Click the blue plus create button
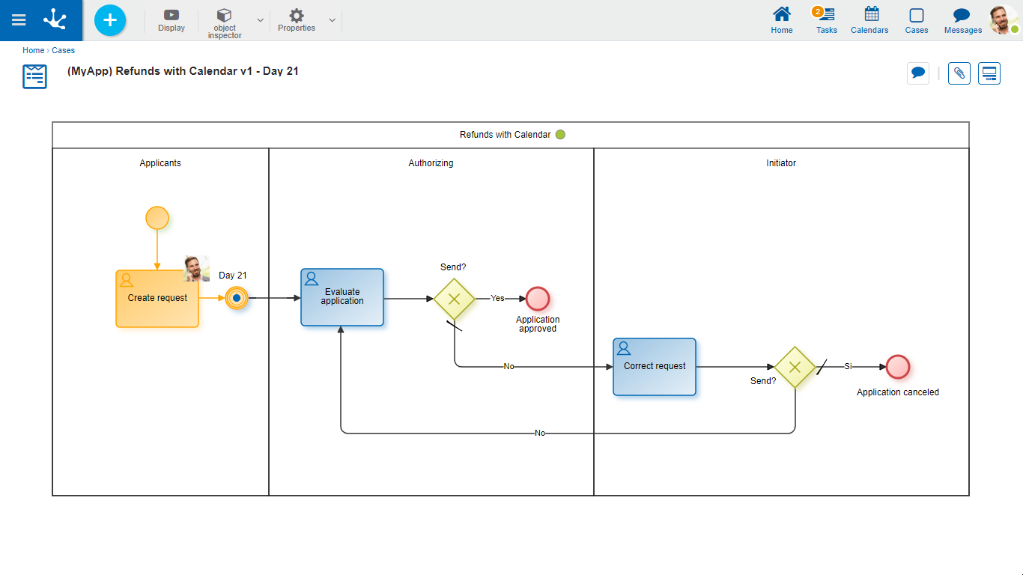 (110, 20)
